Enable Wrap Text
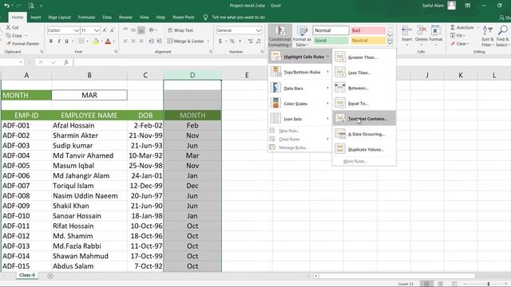 180,30
